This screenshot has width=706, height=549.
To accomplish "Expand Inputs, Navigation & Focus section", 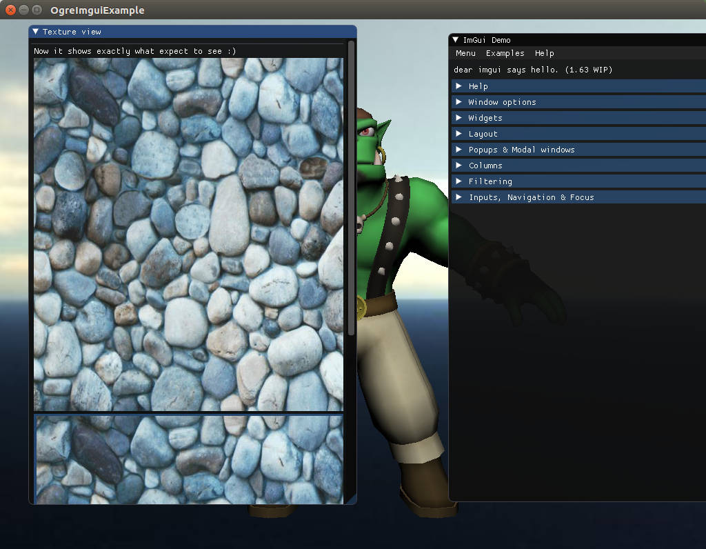I will pyautogui.click(x=578, y=197).
